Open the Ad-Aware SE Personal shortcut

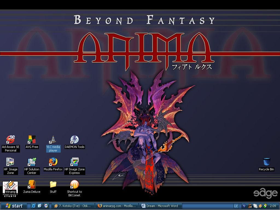coord(11,144)
